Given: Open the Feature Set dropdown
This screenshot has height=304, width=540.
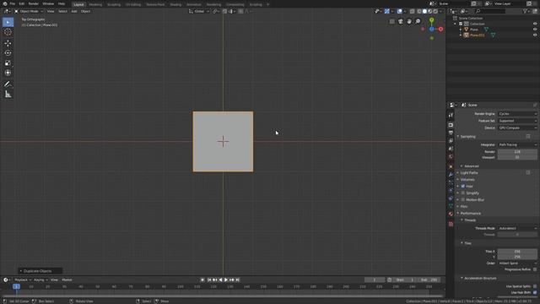Looking at the screenshot, I should pyautogui.click(x=517, y=121).
